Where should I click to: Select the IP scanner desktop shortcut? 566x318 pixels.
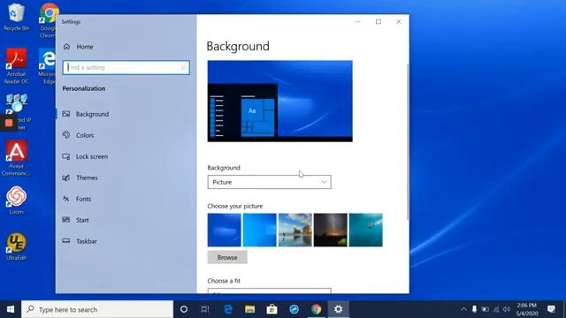(16, 112)
